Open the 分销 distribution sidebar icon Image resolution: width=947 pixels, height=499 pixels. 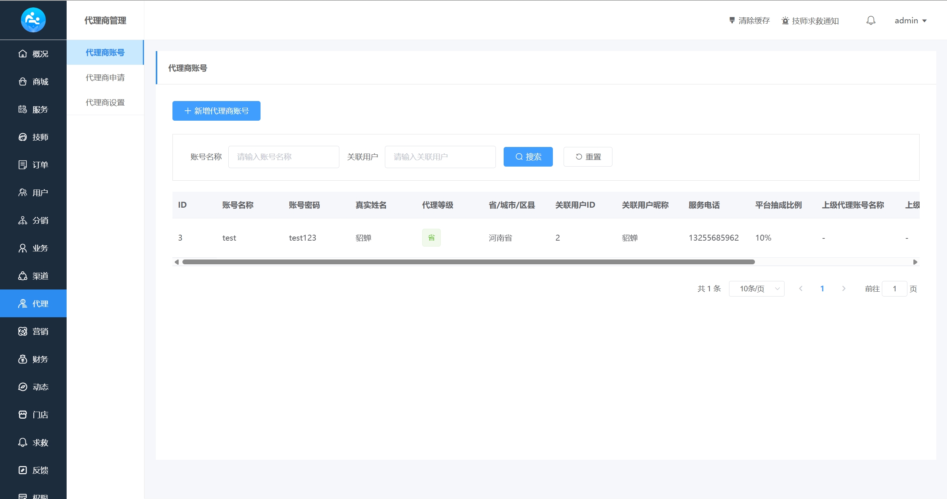coord(23,220)
